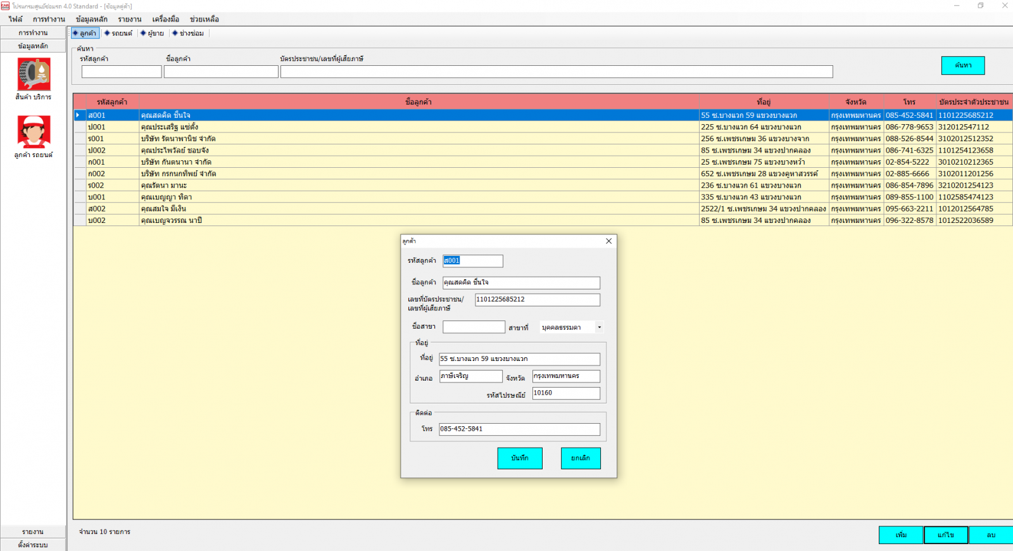Select table cell with phone 02-885-6666
This screenshot has width=1013, height=551.
(910, 174)
